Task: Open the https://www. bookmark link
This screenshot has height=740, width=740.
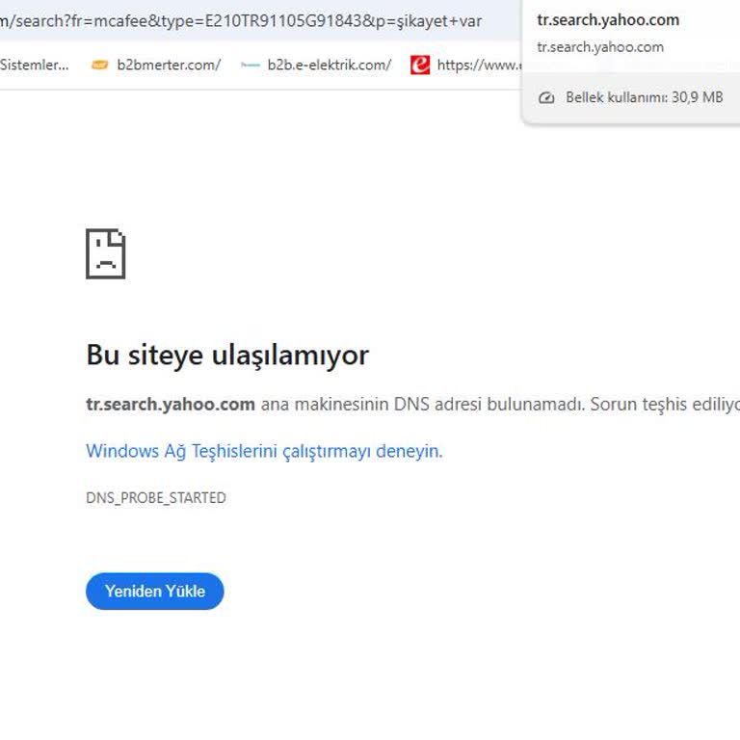Action: (479, 65)
